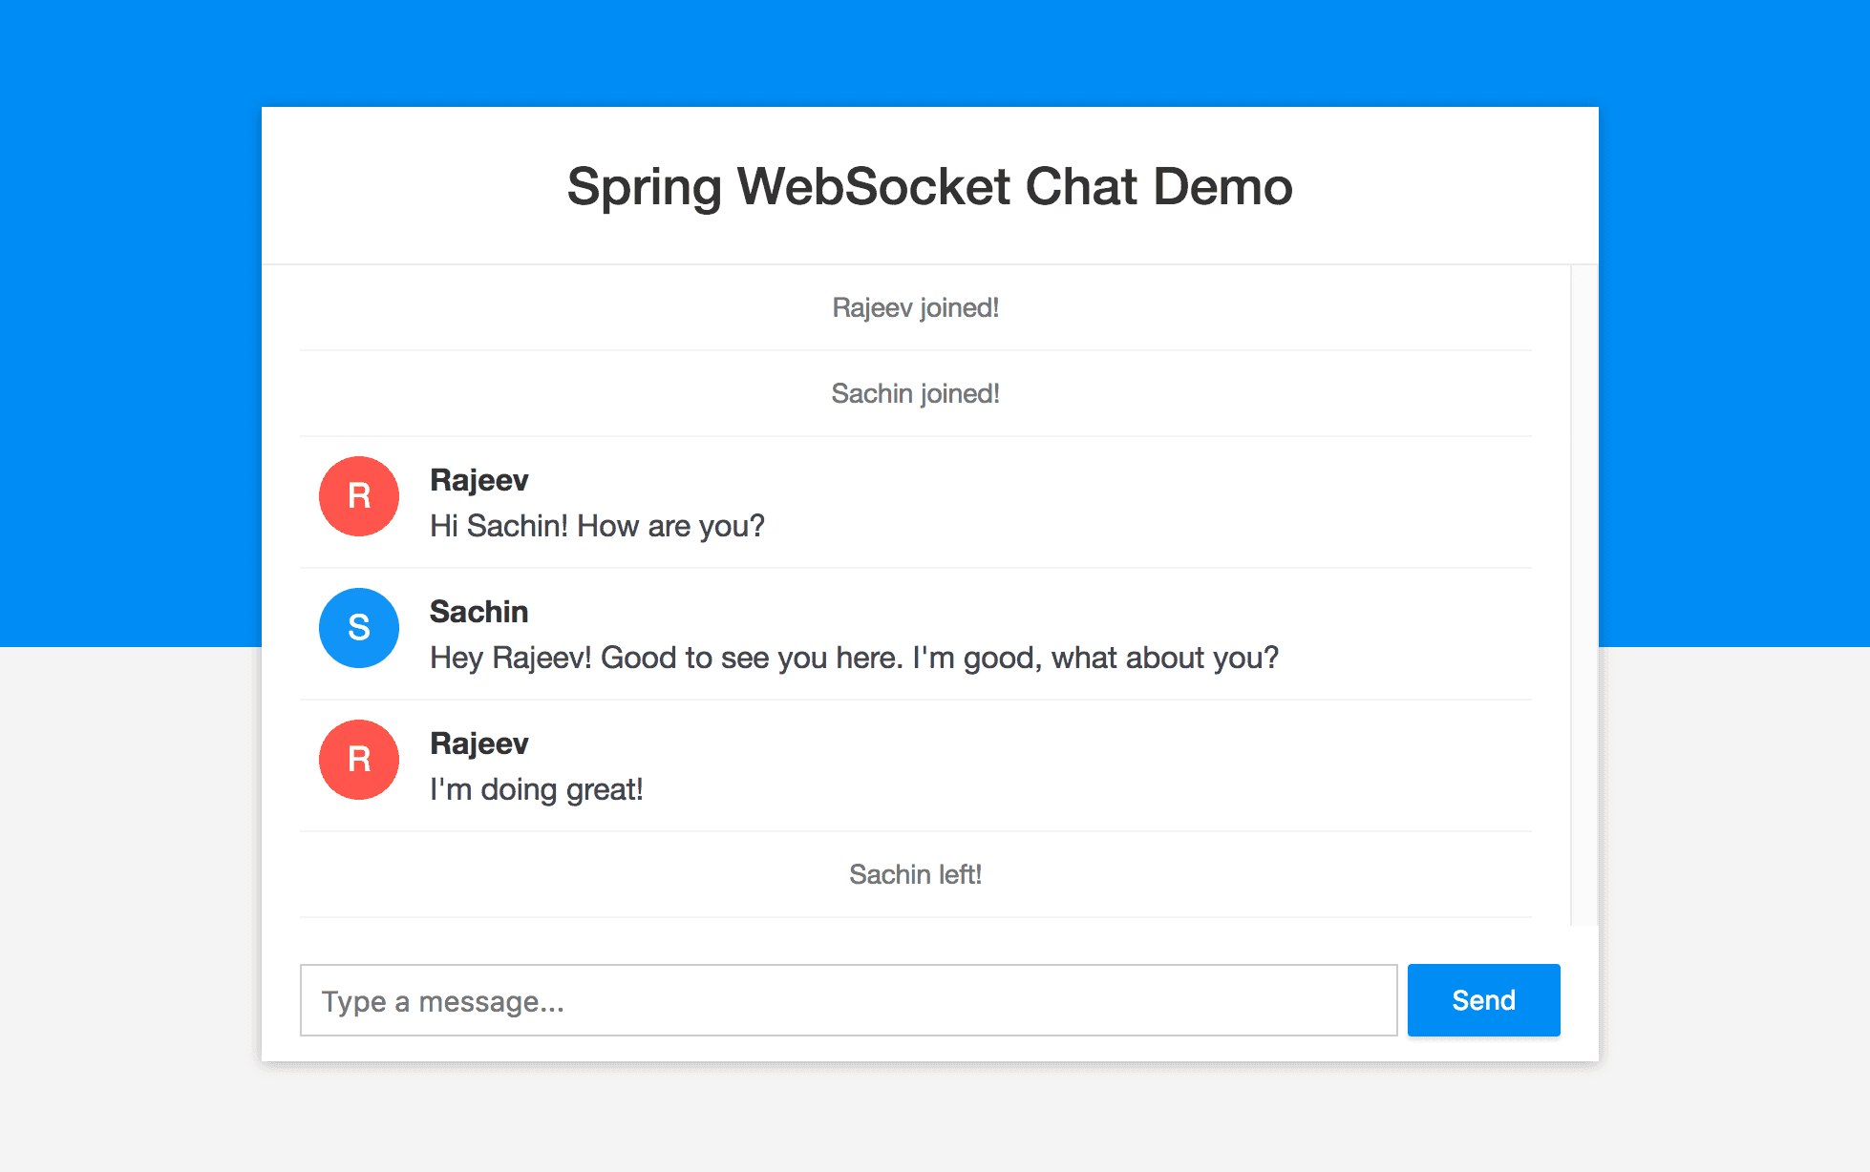Click the 'R' initial inside the first avatar
This screenshot has width=1870, height=1172.
(x=358, y=496)
